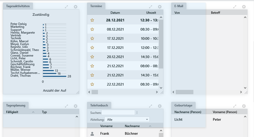Maximize the Termine widget with expand icon
This screenshot has width=254, height=137.
(x=151, y=7)
